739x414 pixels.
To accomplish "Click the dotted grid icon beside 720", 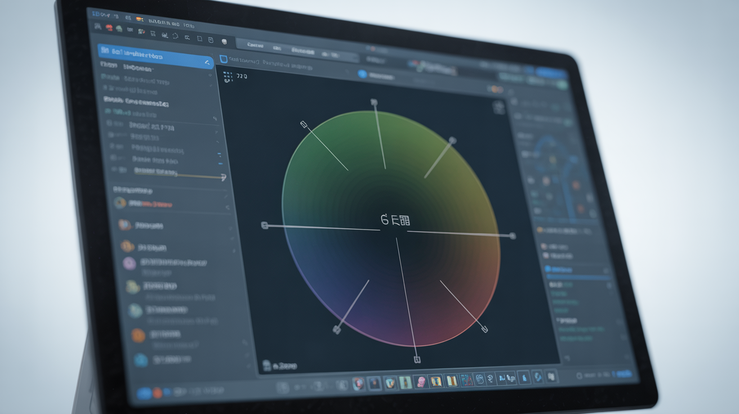I will click(228, 76).
